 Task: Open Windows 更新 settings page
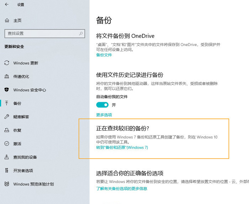coord(26,63)
